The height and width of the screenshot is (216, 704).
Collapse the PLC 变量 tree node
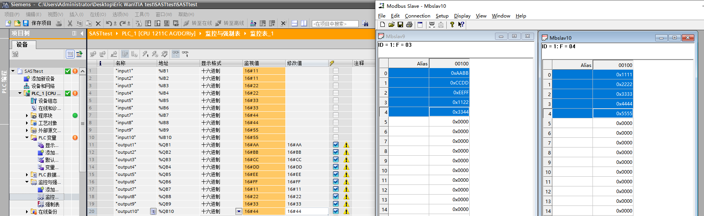click(27, 138)
